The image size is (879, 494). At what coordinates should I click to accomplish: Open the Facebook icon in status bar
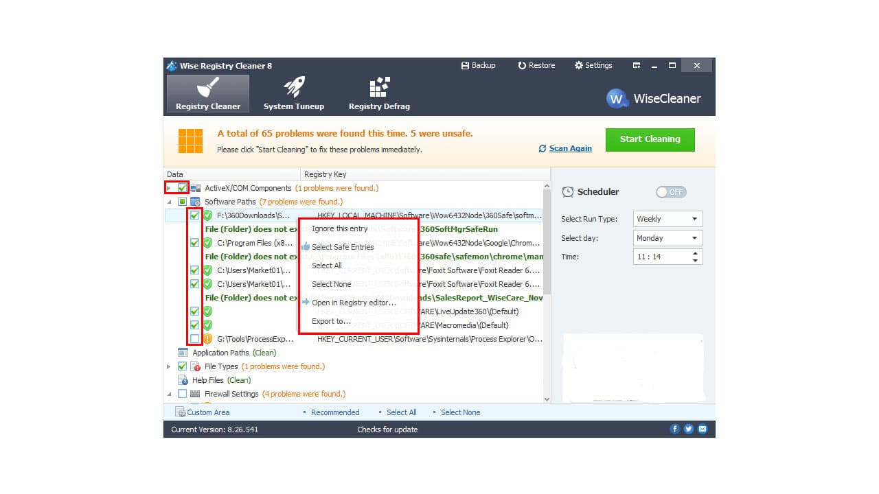675,429
